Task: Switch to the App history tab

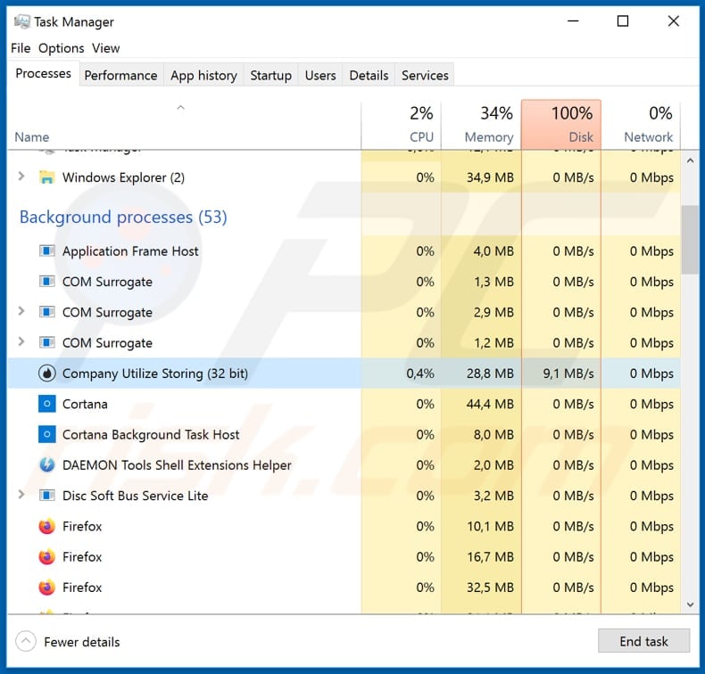Action: pos(203,75)
